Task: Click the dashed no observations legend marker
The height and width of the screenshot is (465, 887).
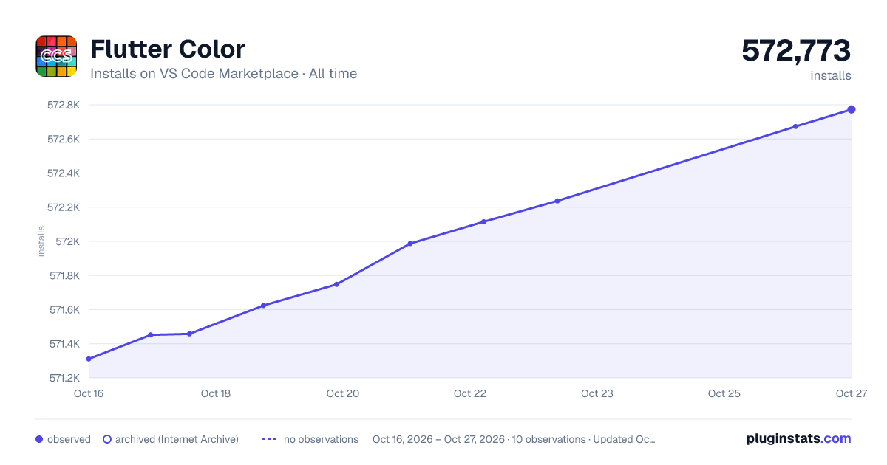Action: click(x=269, y=439)
